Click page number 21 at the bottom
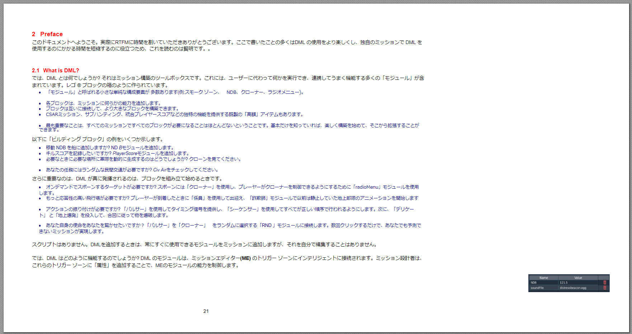 (x=206, y=311)
